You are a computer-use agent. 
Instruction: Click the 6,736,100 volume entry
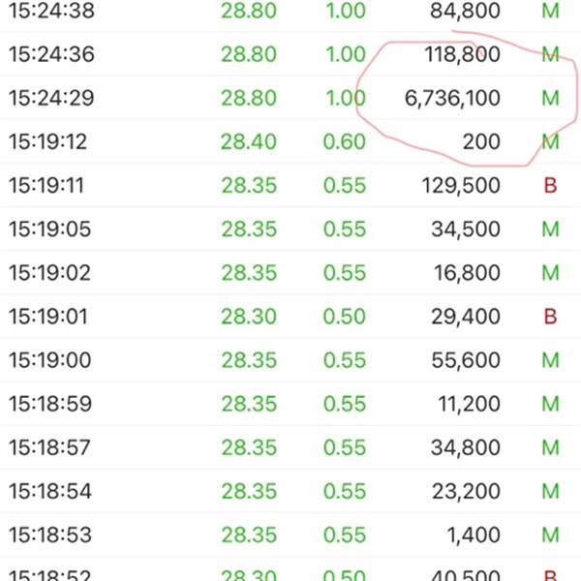click(452, 98)
